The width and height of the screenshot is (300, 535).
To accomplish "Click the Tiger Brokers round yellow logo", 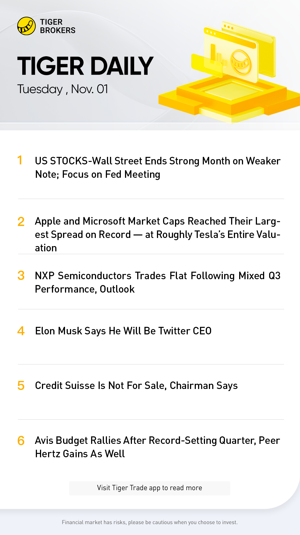I will pos(26,26).
